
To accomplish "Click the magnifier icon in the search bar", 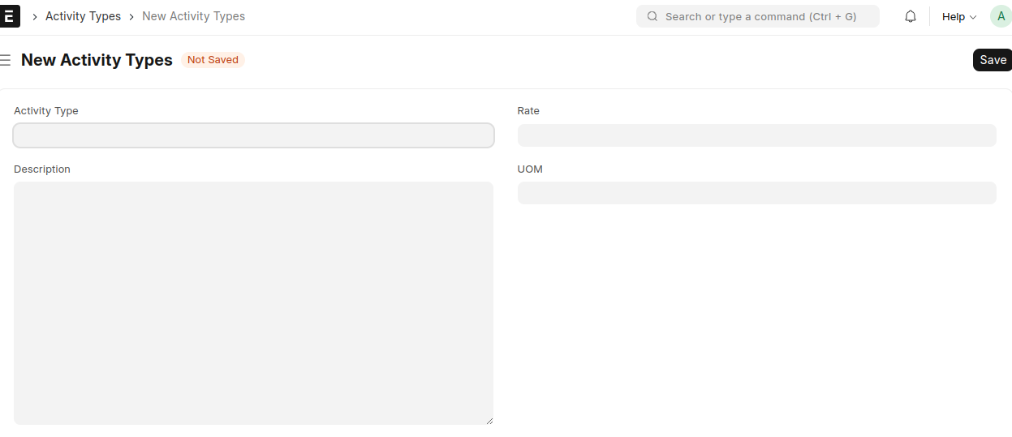I will pyautogui.click(x=652, y=16).
